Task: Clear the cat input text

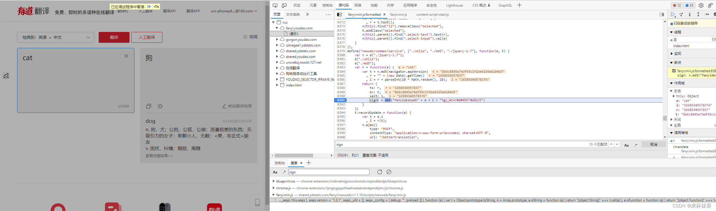Action: click(x=126, y=56)
